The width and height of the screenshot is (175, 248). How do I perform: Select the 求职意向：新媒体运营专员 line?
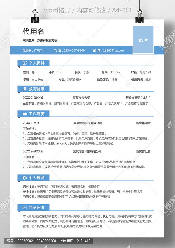(40, 41)
